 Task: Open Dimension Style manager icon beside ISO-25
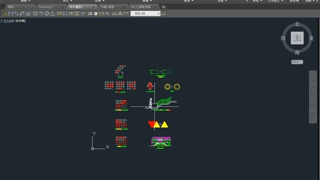(163, 13)
